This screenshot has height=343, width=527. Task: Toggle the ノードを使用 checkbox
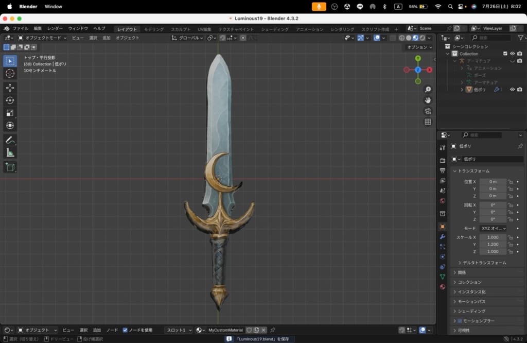point(125,330)
